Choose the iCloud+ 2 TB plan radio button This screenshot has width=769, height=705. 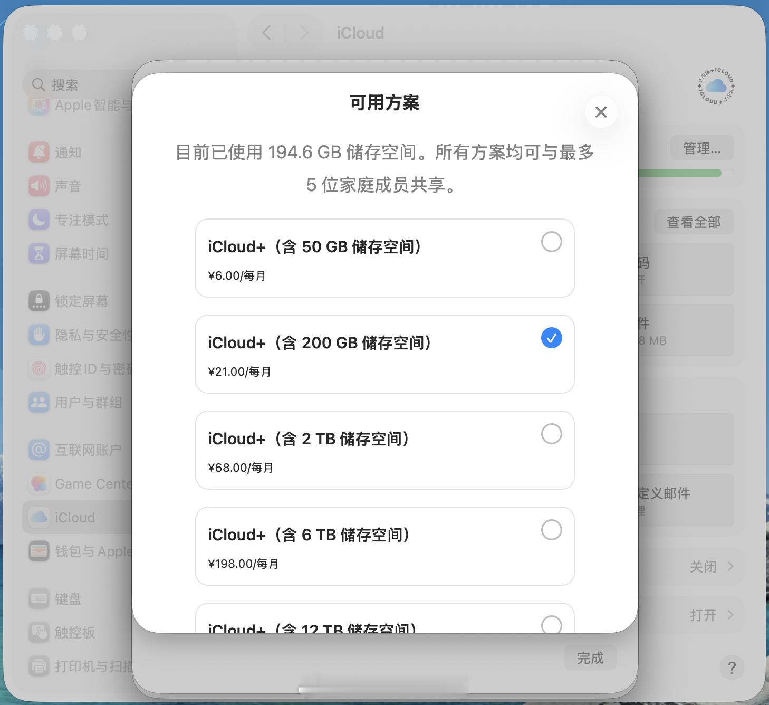(x=551, y=434)
